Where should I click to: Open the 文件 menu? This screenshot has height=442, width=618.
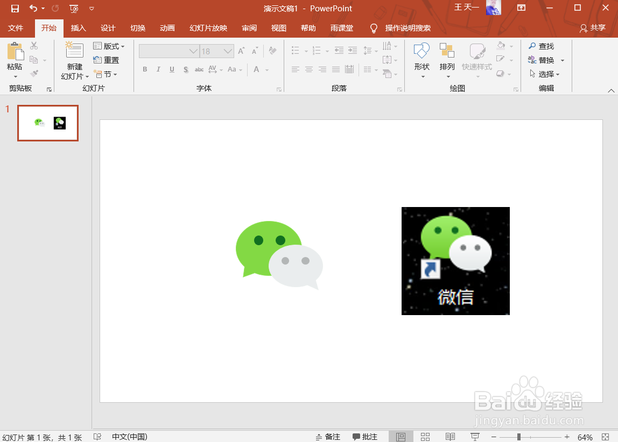click(x=16, y=28)
